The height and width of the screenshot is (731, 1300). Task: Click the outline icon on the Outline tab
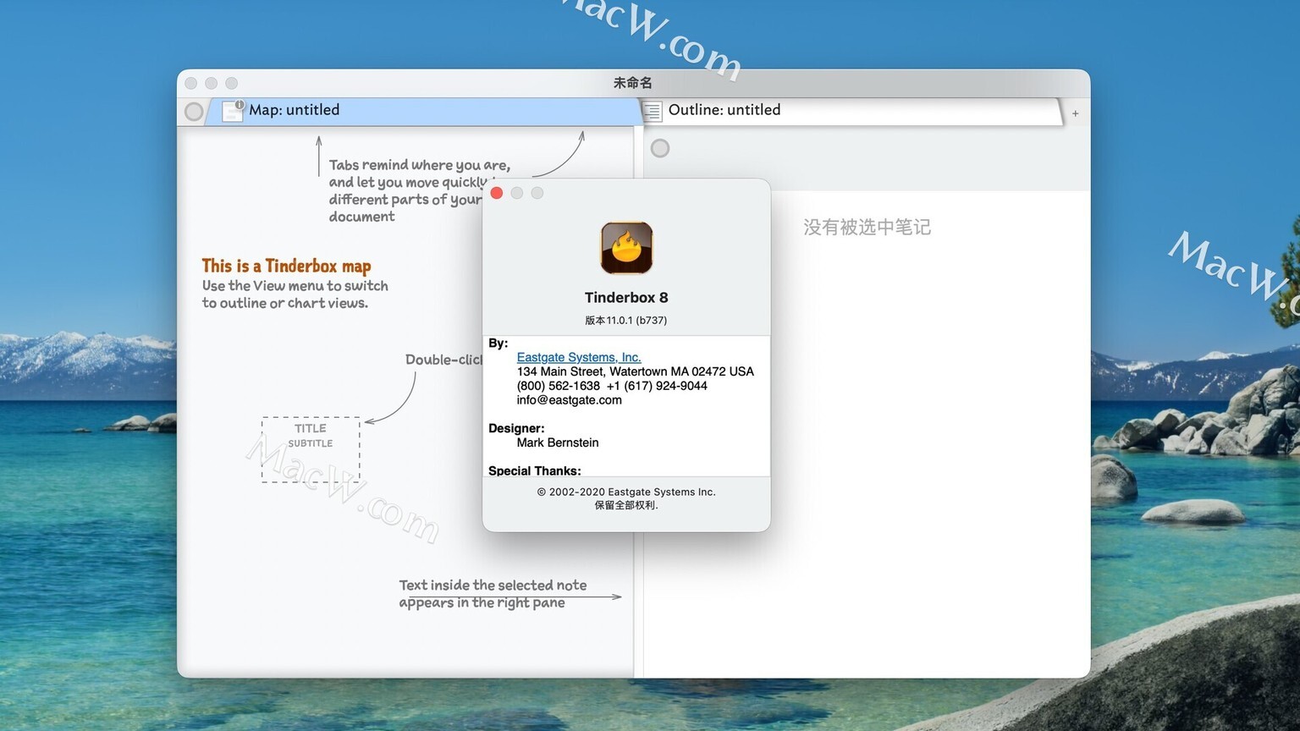click(653, 111)
